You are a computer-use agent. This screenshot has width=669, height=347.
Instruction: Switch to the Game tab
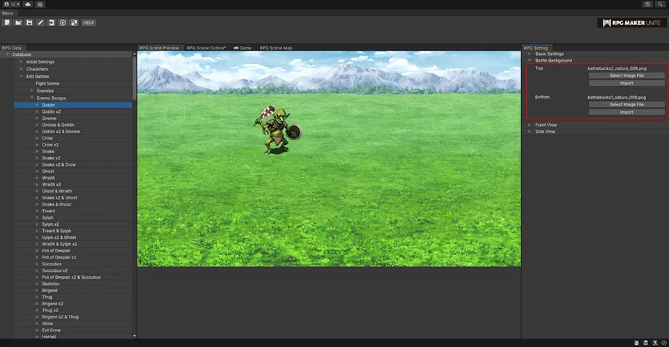[242, 48]
